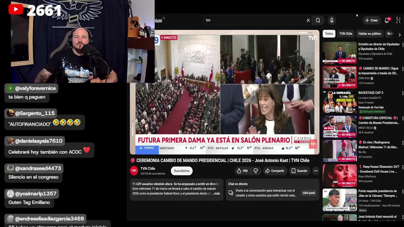Screen dimensions: 404x227
Task: Click the MEGA Oficial channel name
Action: pos(365,128)
